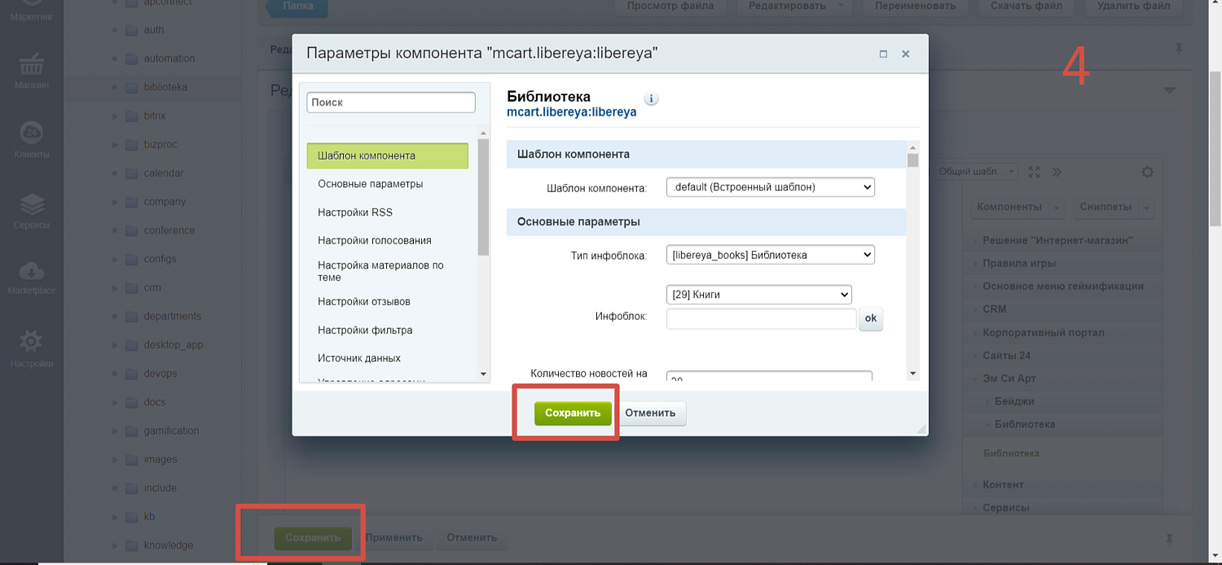1222x565 pixels.
Task: Maximize the component parameters dialog
Action: [x=883, y=54]
